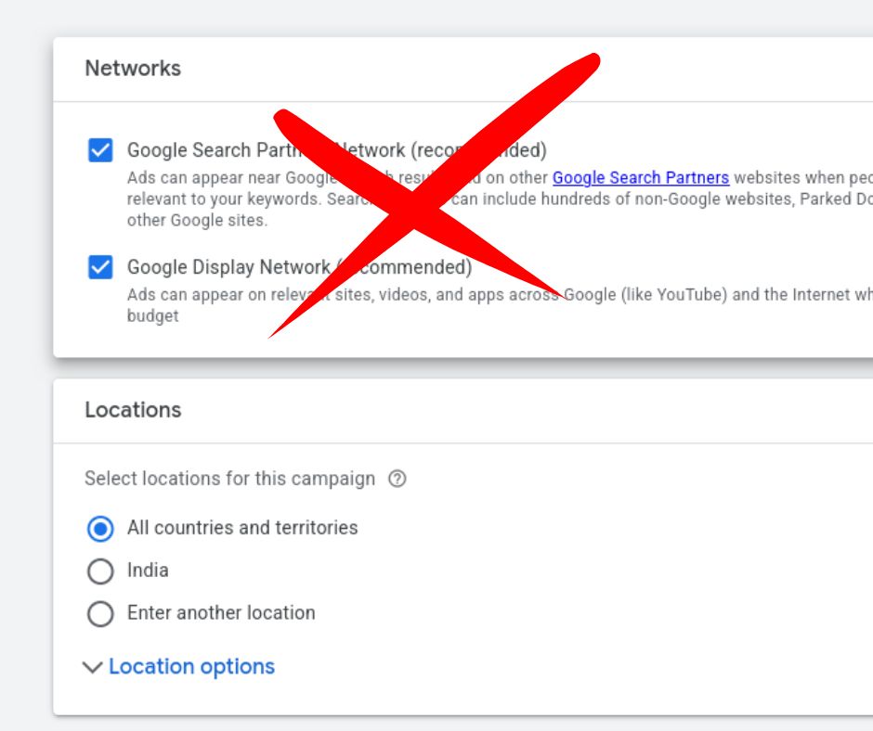Image resolution: width=873 pixels, height=731 pixels.
Task: Select the All countries and territories radio button
Action: [100, 529]
